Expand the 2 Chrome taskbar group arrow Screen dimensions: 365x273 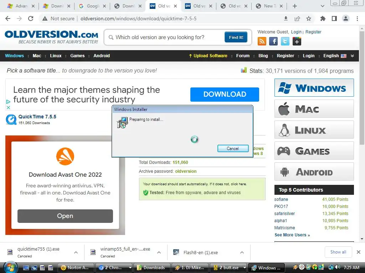(x=130, y=268)
